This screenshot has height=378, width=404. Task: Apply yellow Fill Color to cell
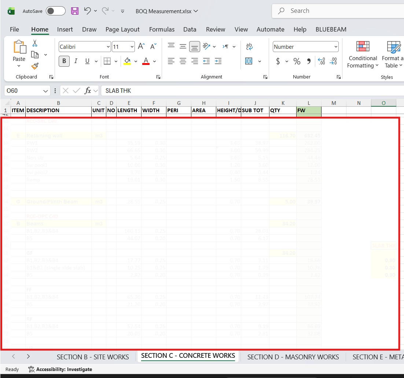(127, 61)
